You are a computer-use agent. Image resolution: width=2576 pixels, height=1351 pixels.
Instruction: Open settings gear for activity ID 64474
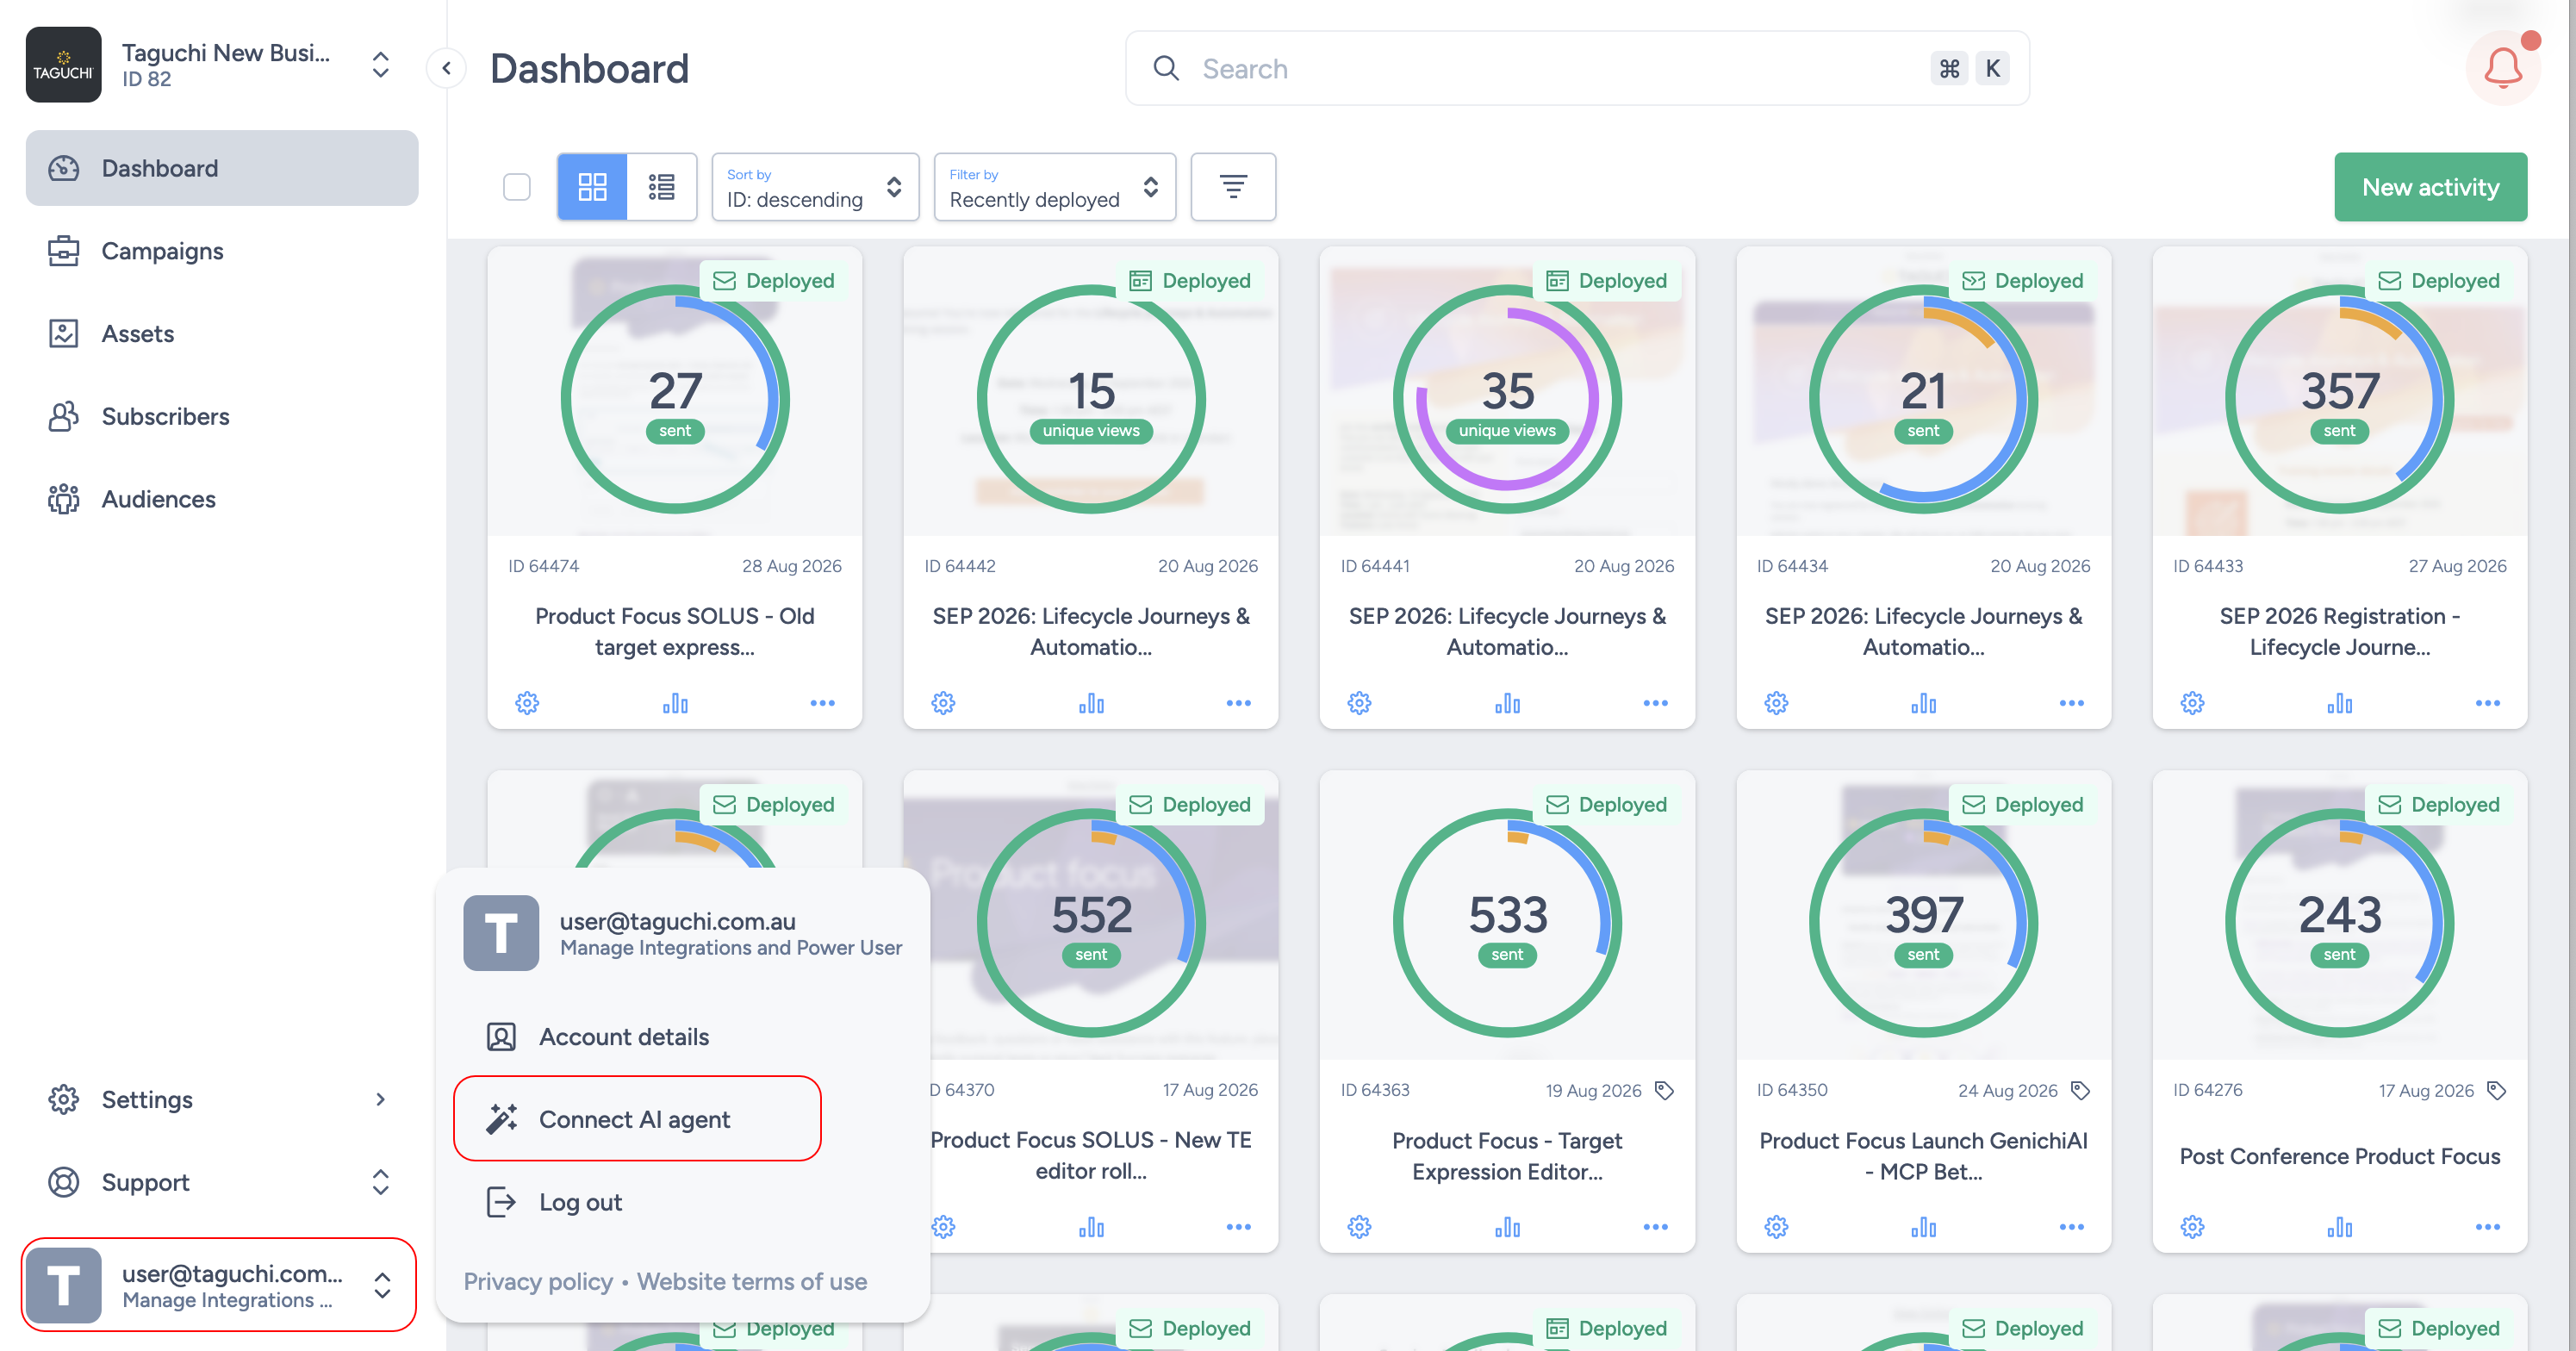pos(527,703)
